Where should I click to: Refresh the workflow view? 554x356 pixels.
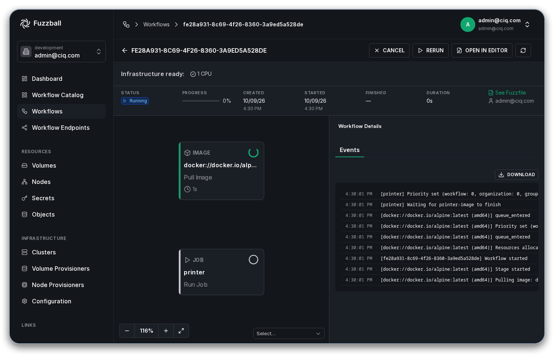pyautogui.click(x=523, y=50)
